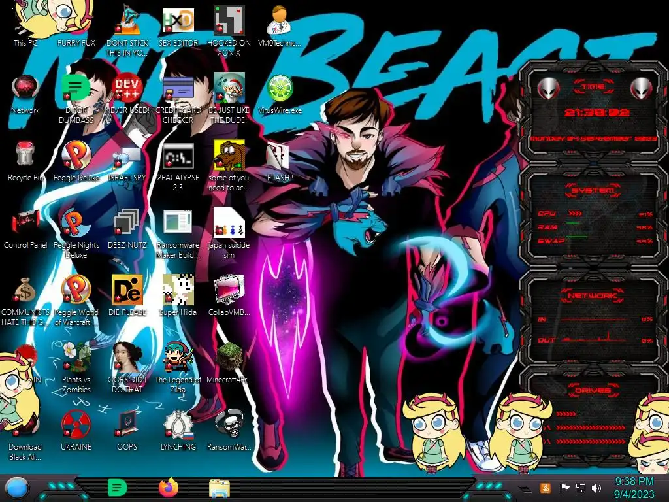
Task: Click the HxD hex editor shortcut icon
Action: [178, 20]
